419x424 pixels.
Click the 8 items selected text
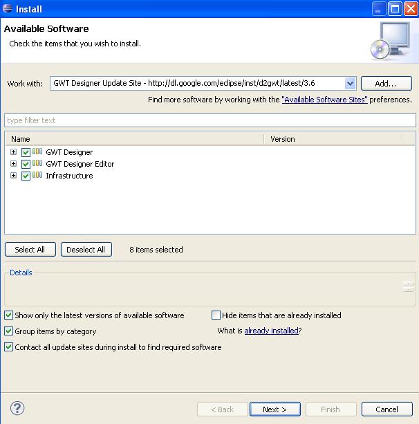156,250
